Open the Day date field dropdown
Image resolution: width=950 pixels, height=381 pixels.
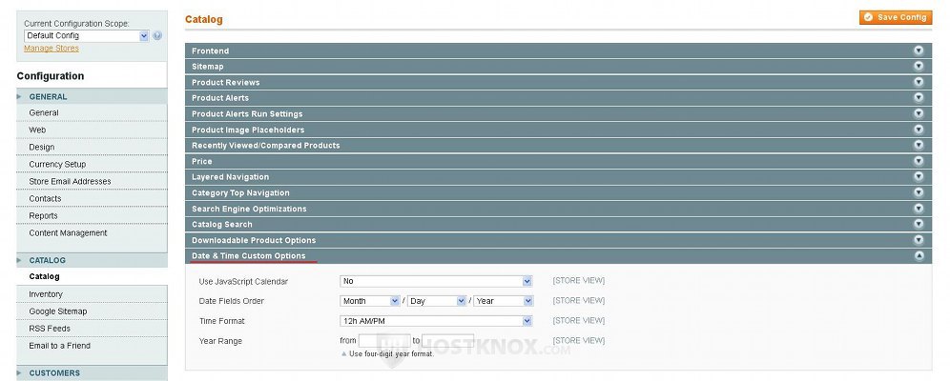click(437, 301)
